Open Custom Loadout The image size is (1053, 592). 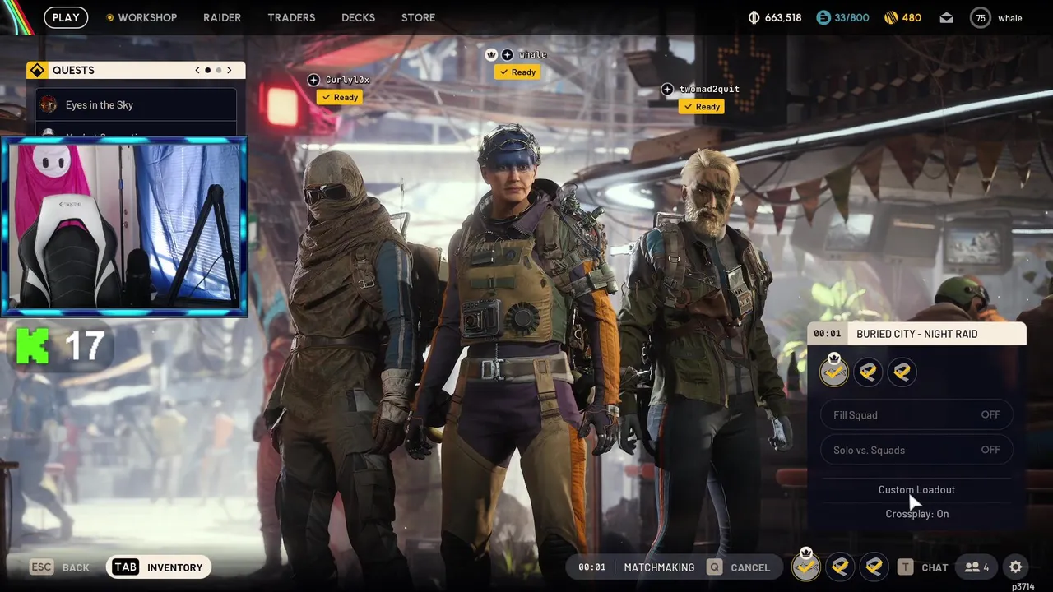click(x=916, y=489)
